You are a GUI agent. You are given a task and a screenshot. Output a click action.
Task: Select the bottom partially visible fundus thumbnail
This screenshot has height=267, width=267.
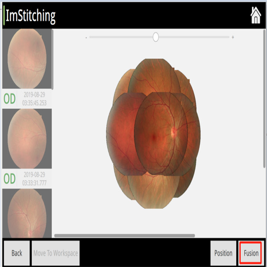27,214
